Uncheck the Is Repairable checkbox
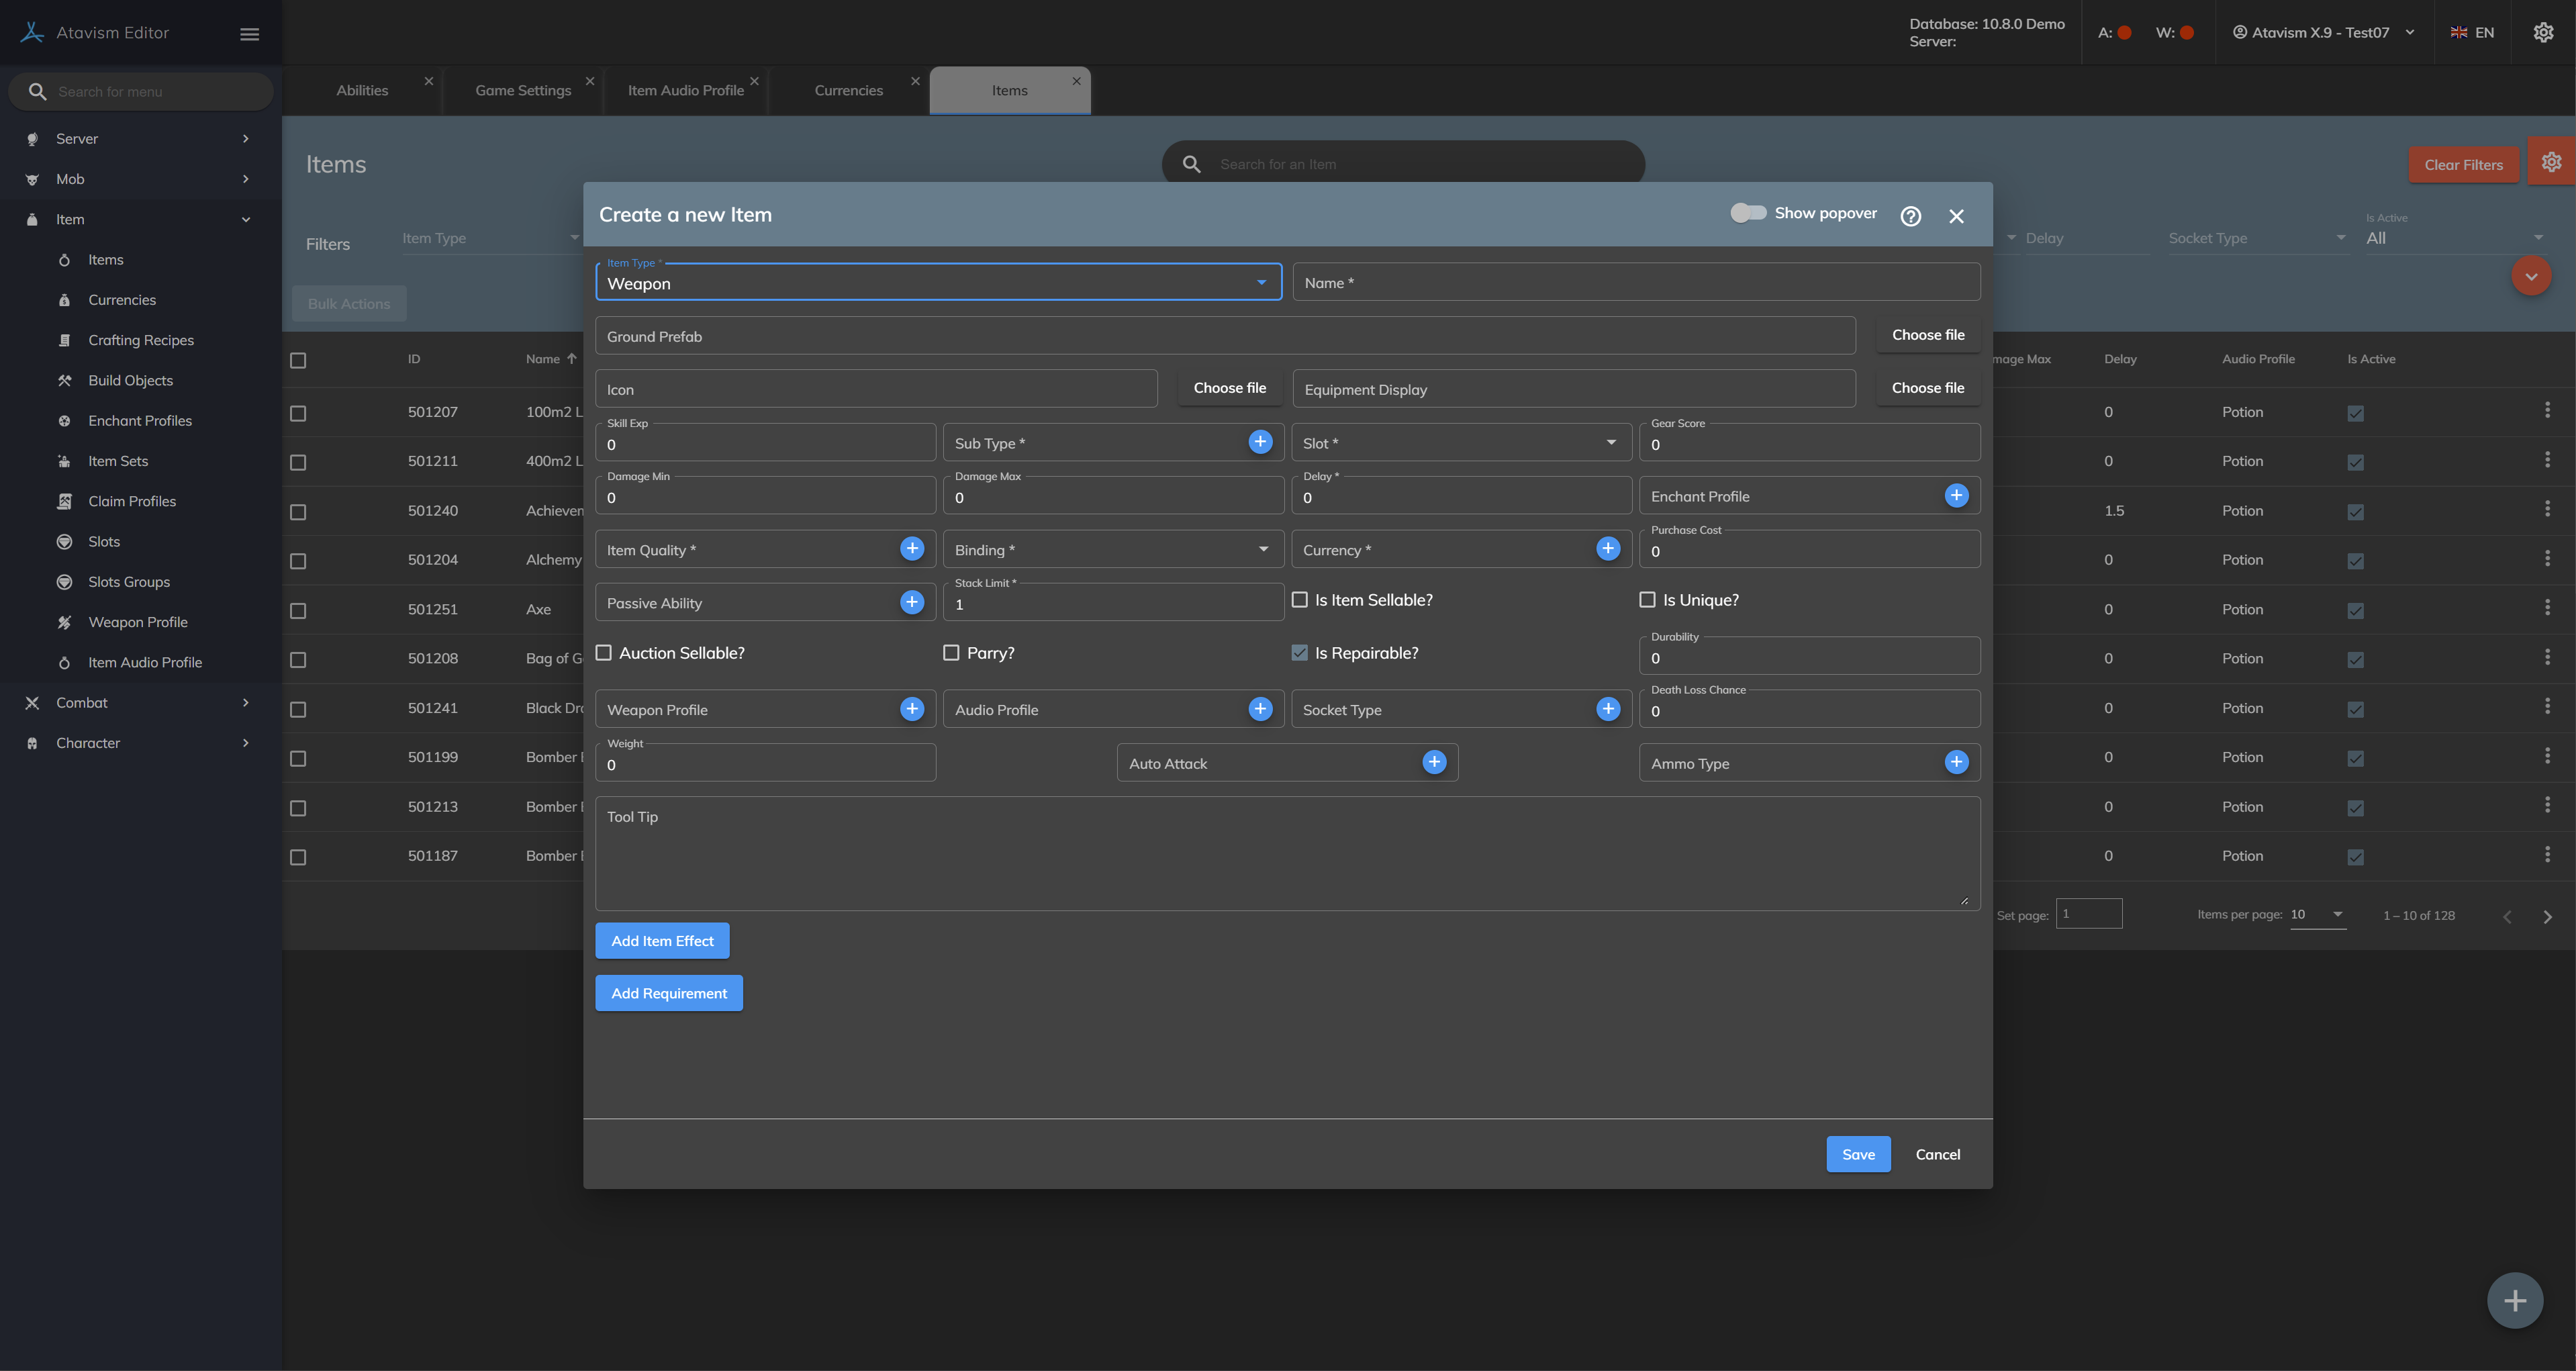This screenshot has width=2576, height=1371. pos(1300,653)
